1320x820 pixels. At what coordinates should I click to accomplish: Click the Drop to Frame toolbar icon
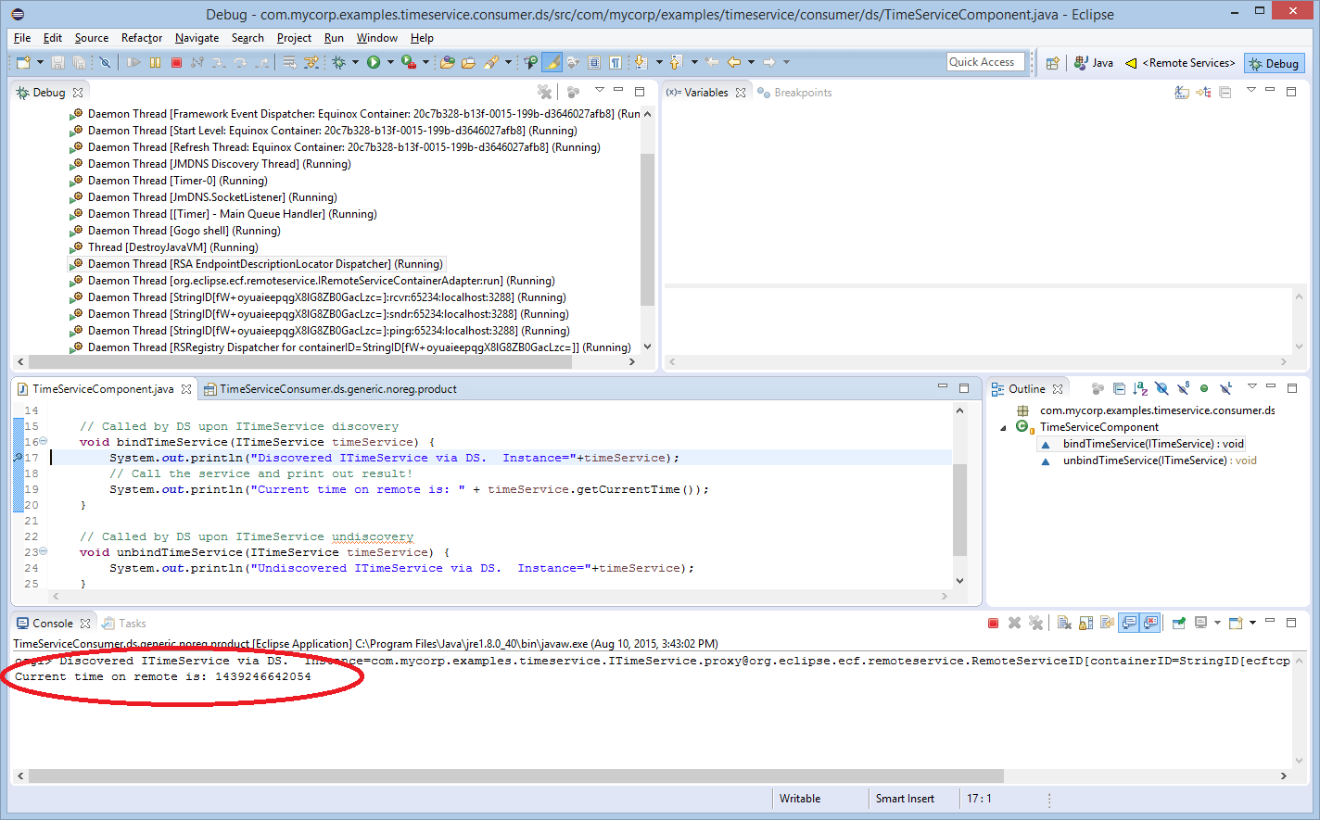point(290,62)
